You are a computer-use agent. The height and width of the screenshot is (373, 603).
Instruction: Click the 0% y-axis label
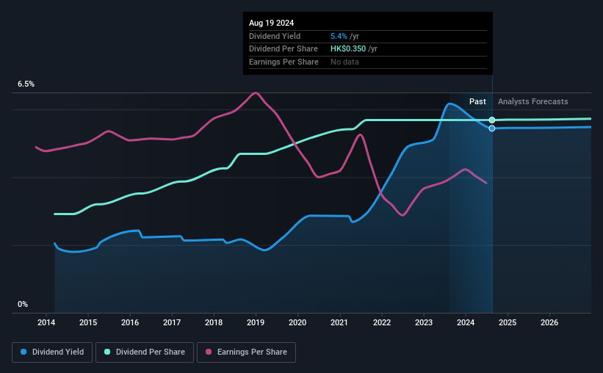[23, 304]
